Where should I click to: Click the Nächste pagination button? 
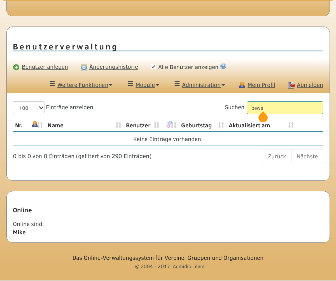[307, 156]
